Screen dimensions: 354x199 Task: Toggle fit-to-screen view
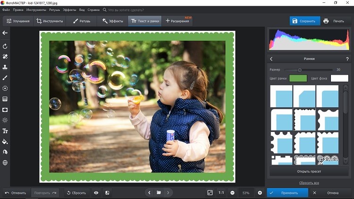tap(210, 193)
